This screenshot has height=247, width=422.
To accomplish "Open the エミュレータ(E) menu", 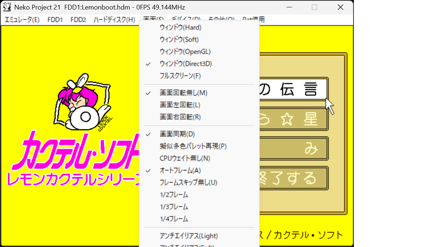I will (x=22, y=20).
